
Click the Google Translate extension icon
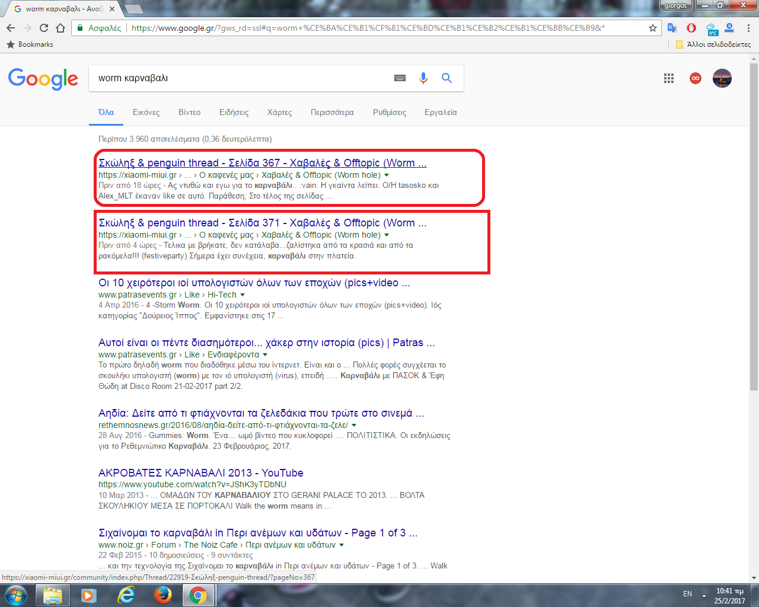coord(672,28)
